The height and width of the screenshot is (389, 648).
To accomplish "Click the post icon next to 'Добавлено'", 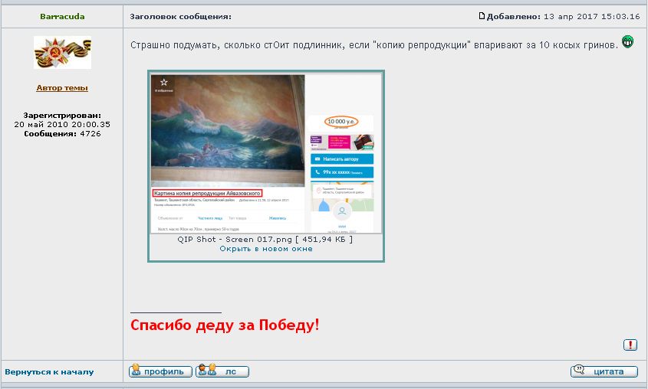I will [482, 16].
